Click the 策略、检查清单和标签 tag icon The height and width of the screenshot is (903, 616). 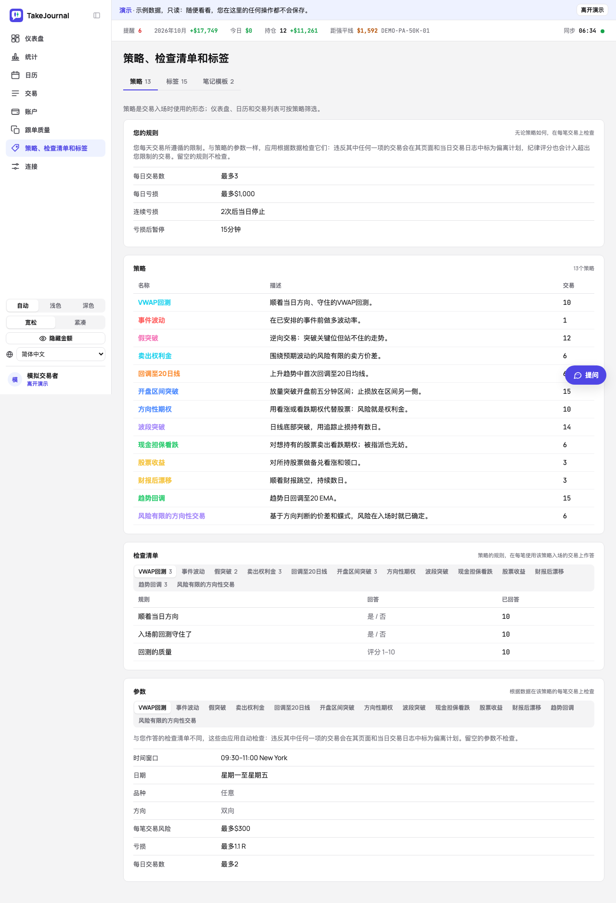(x=15, y=148)
